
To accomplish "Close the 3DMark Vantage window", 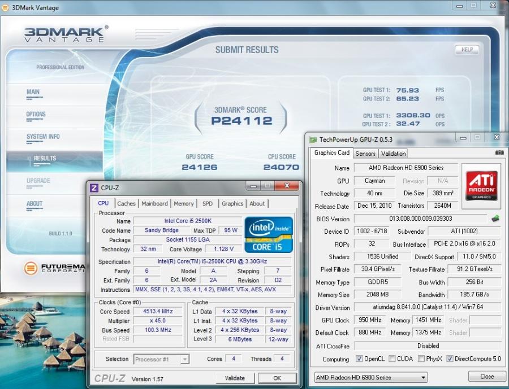I will pyautogui.click(x=493, y=6).
